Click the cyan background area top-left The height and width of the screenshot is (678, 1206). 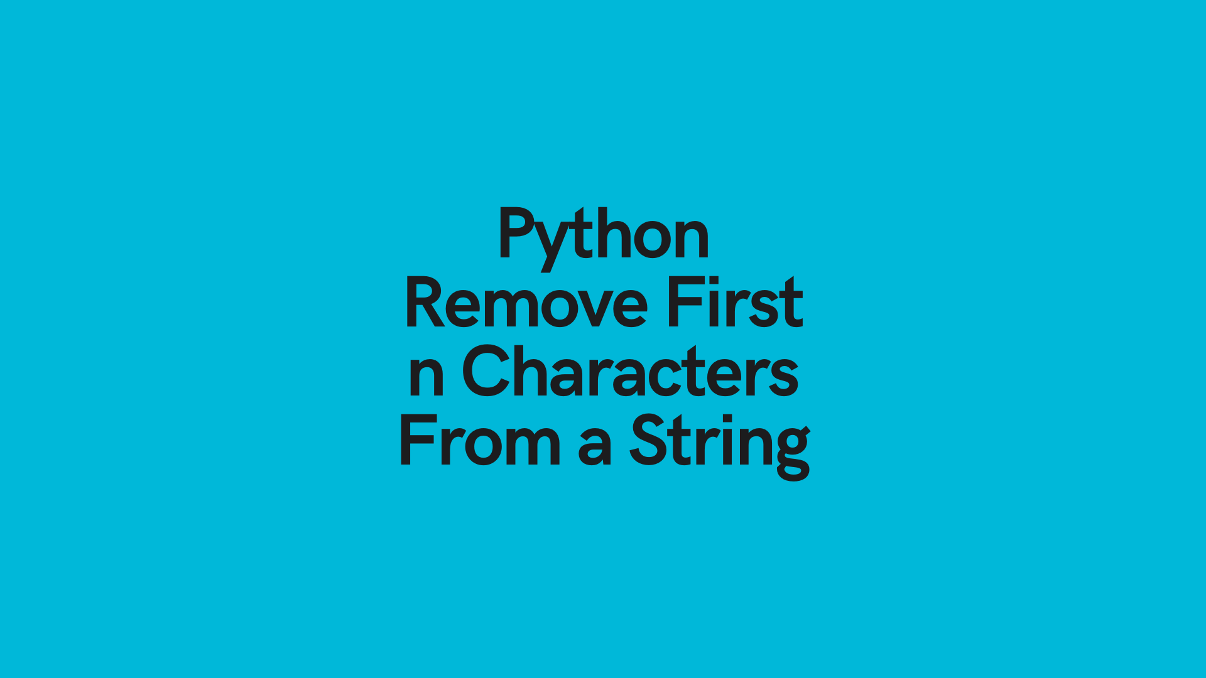83,83
